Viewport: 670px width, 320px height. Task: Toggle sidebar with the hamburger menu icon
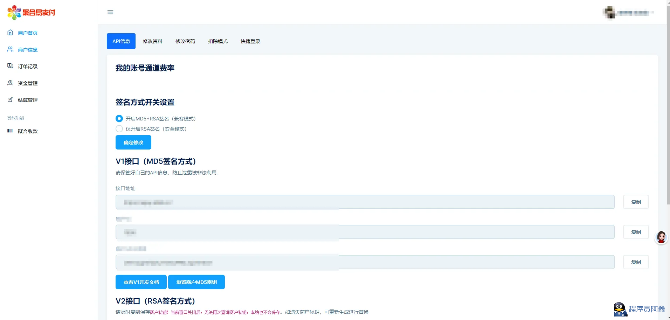110,12
